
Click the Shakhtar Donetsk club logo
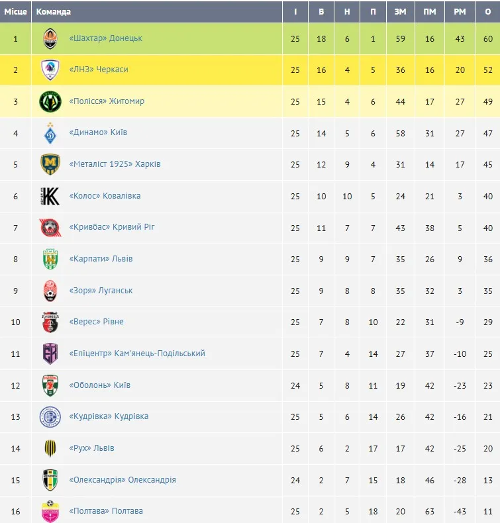pyautogui.click(x=50, y=39)
